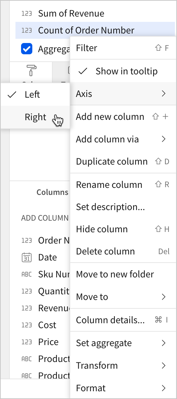Click the ADD COLUMN button

[45, 218]
